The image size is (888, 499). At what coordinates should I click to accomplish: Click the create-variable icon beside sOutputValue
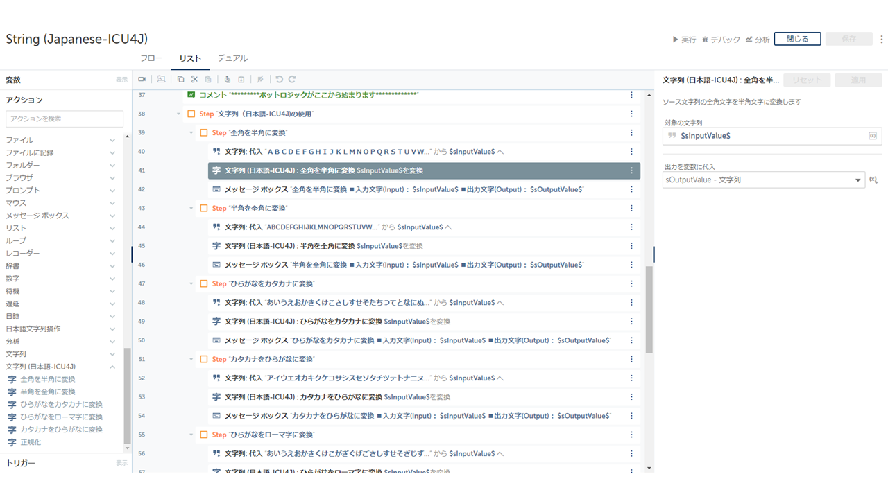point(873,180)
